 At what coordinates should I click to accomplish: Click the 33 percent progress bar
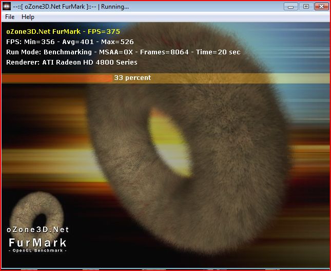click(165, 78)
